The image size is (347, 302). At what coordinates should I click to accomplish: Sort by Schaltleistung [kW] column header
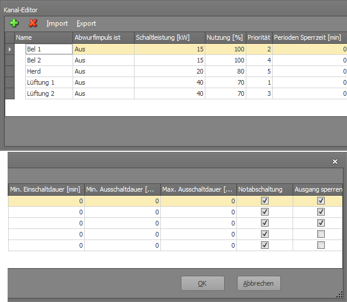point(170,37)
